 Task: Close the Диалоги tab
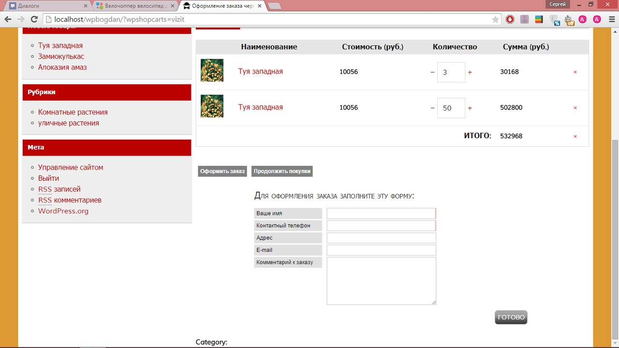tap(86, 6)
